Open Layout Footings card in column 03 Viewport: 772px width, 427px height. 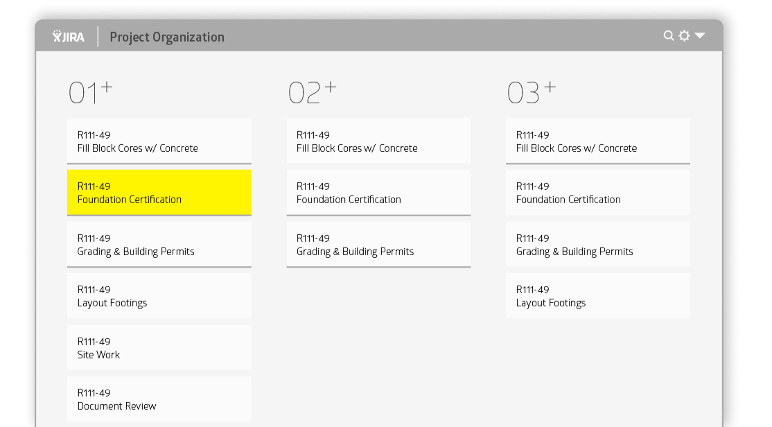[597, 296]
